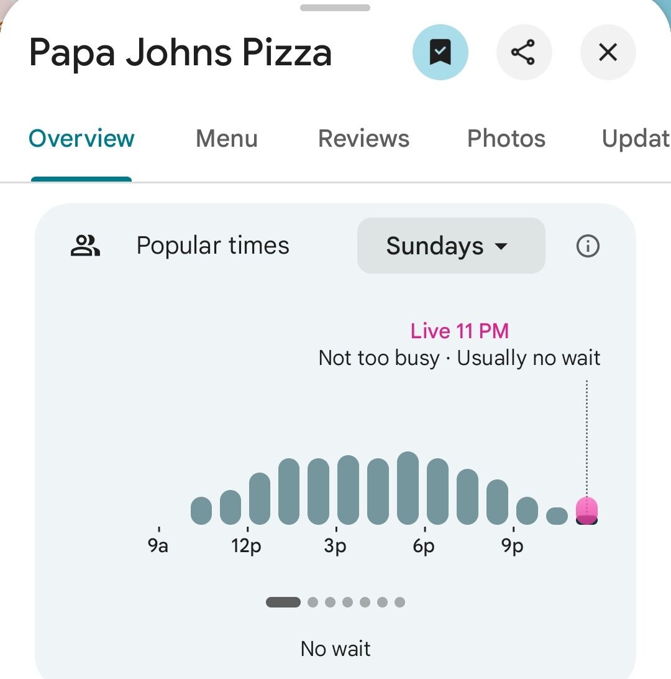671x679 pixels.
Task: Tap the share icon
Action: 524,53
